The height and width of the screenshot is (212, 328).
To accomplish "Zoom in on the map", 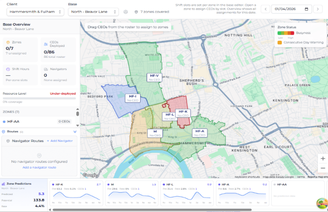I will 323,159.
